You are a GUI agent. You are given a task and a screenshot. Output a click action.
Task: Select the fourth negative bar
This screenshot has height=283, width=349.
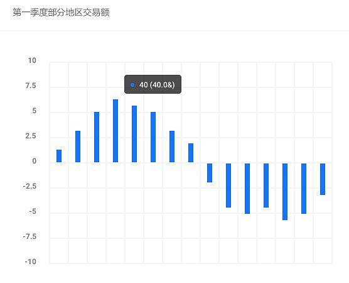(266, 186)
